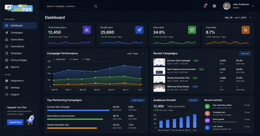Click the Dashboard grid icon in sidebar
The width and height of the screenshot is (260, 136).
7,25
